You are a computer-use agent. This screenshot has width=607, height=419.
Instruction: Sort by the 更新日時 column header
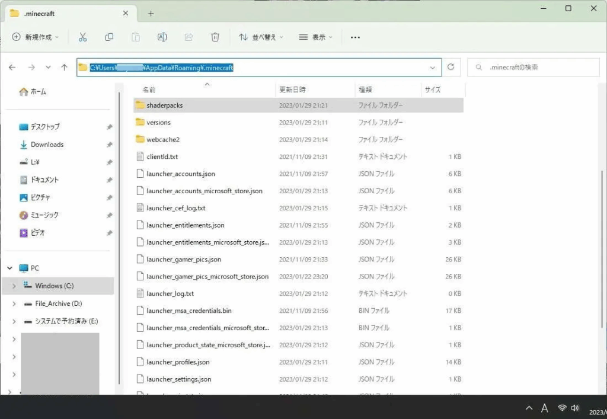coord(292,89)
